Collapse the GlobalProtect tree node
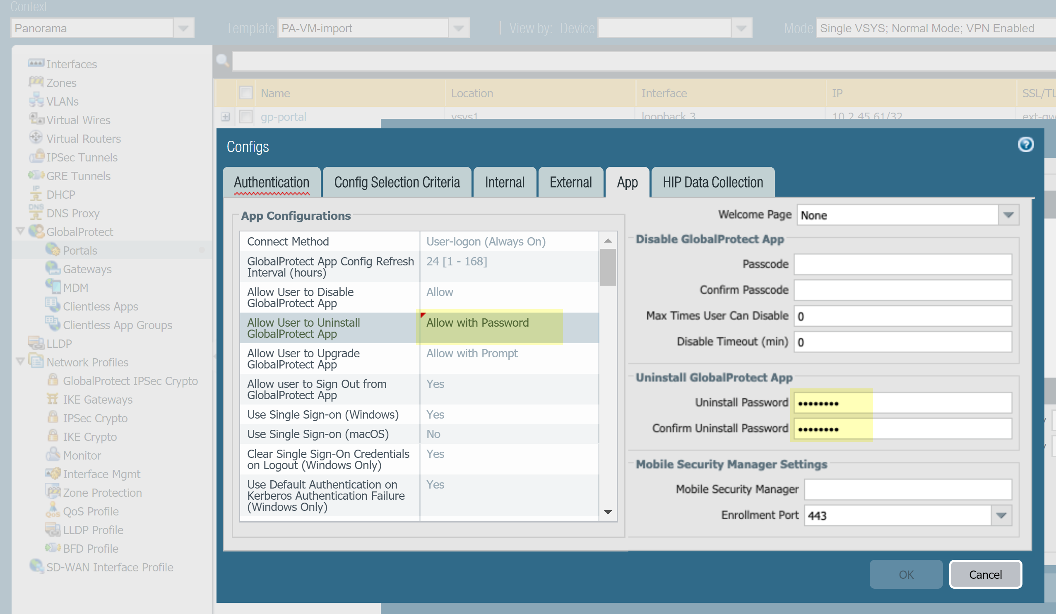Viewport: 1056px width, 614px height. (20, 231)
